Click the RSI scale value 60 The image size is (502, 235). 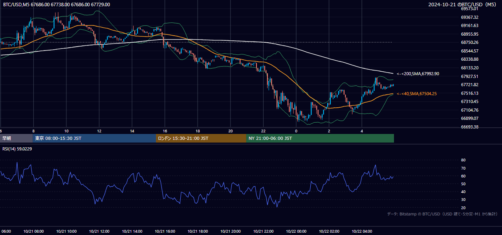tap(463, 176)
